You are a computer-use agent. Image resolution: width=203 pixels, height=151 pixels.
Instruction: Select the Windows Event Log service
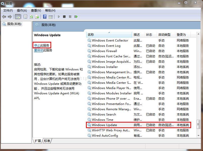click(x=138, y=46)
